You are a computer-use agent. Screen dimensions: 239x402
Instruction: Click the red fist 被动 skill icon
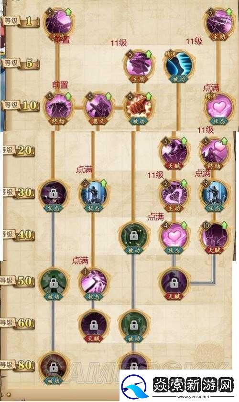tap(138, 108)
